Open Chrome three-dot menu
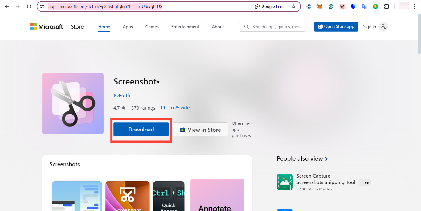This screenshot has width=421, height=211. click(x=414, y=6)
